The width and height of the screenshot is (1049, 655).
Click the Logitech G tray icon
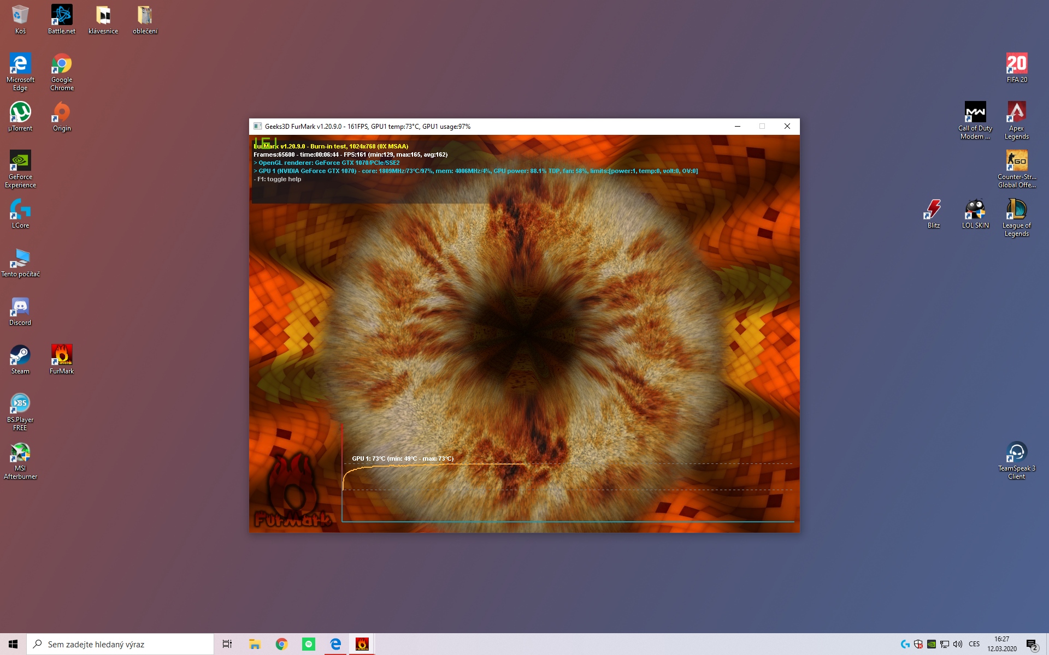905,644
